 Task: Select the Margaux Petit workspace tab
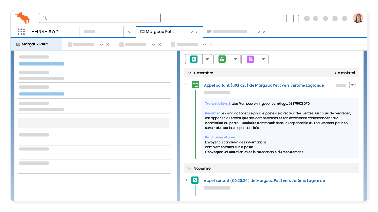160,32
